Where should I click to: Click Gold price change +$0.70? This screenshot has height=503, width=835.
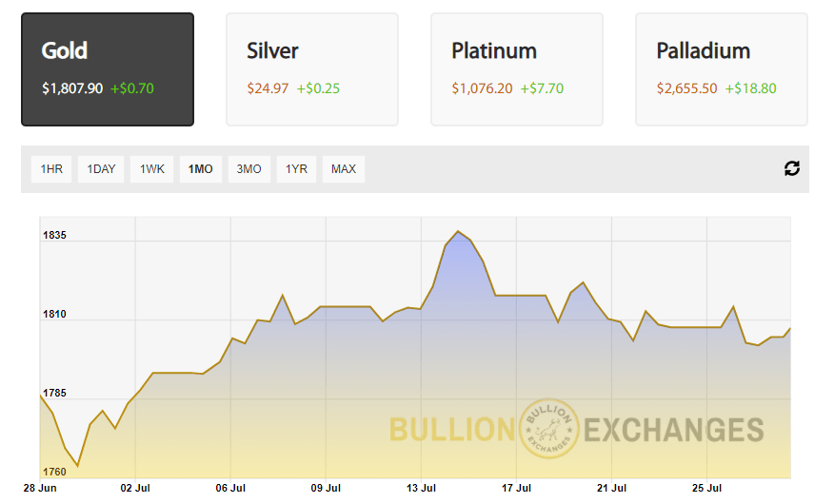click(x=132, y=88)
